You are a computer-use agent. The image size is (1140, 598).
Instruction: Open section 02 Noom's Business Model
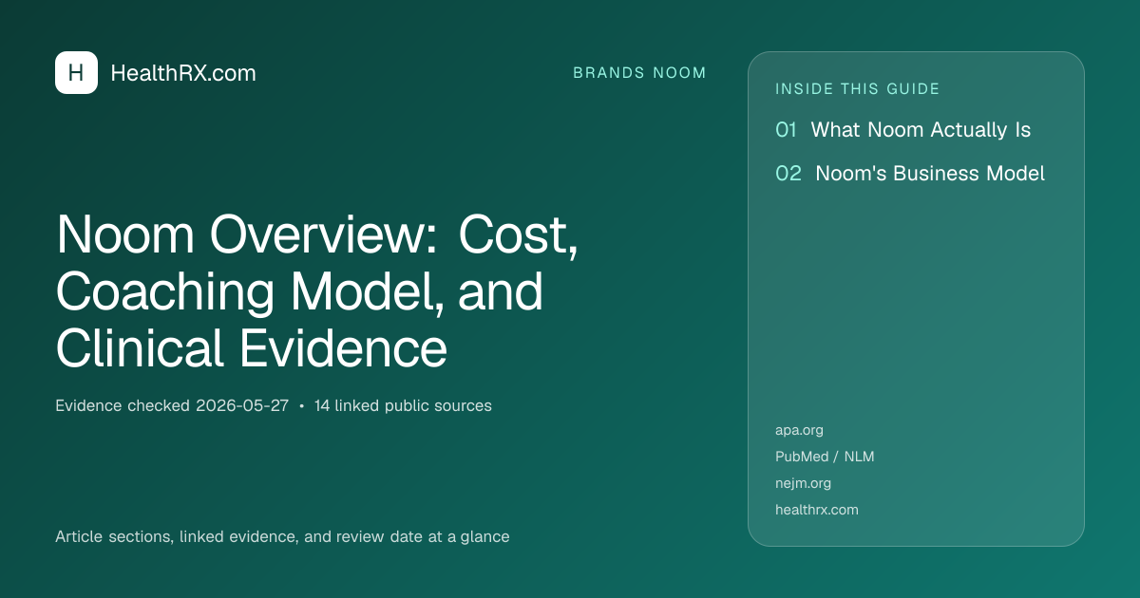coord(910,174)
